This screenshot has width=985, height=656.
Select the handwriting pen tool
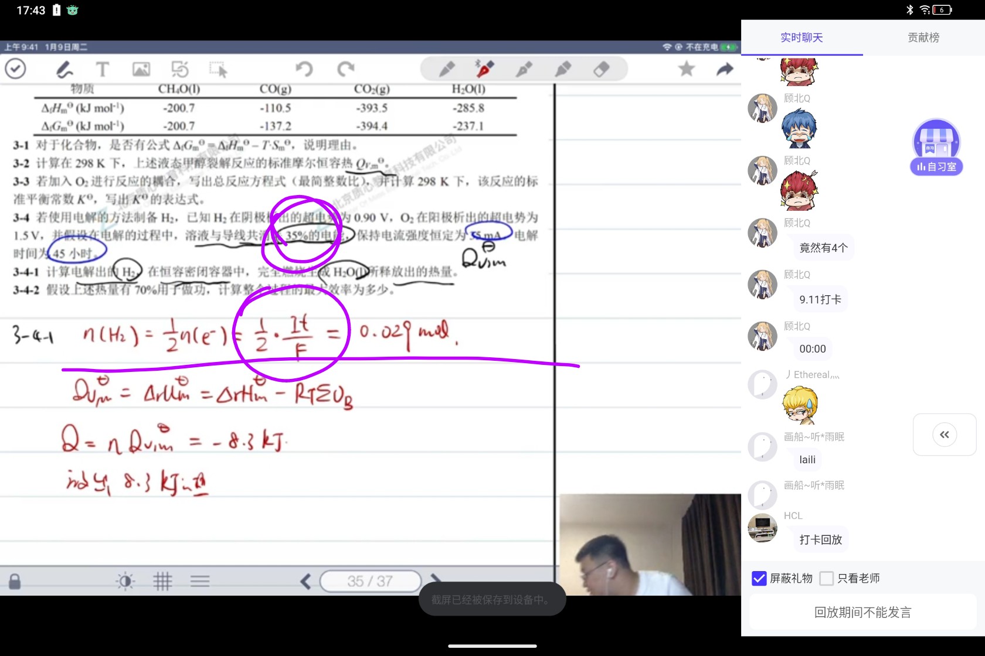pyautogui.click(x=64, y=70)
